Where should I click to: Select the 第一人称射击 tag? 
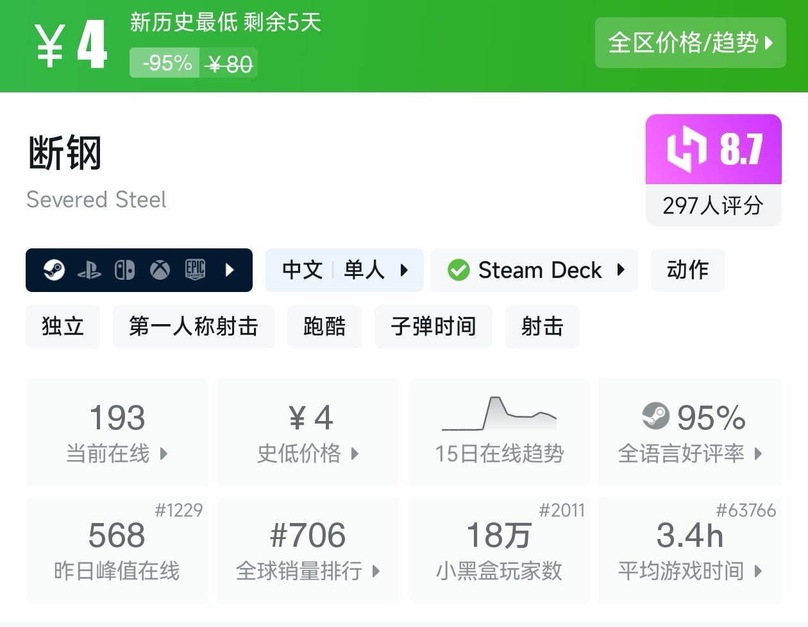click(194, 327)
